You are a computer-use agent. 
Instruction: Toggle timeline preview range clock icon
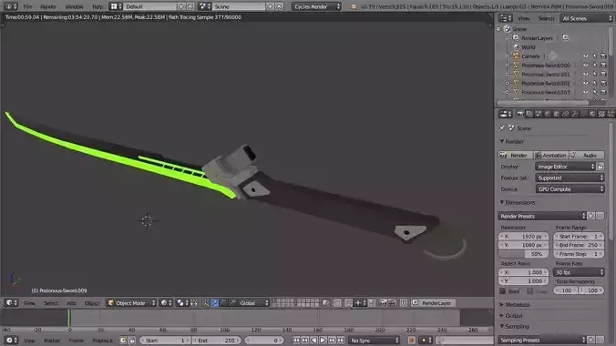pos(123,341)
